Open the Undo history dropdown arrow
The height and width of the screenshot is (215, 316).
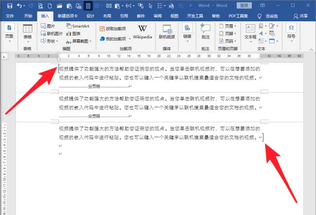tap(24, 6)
